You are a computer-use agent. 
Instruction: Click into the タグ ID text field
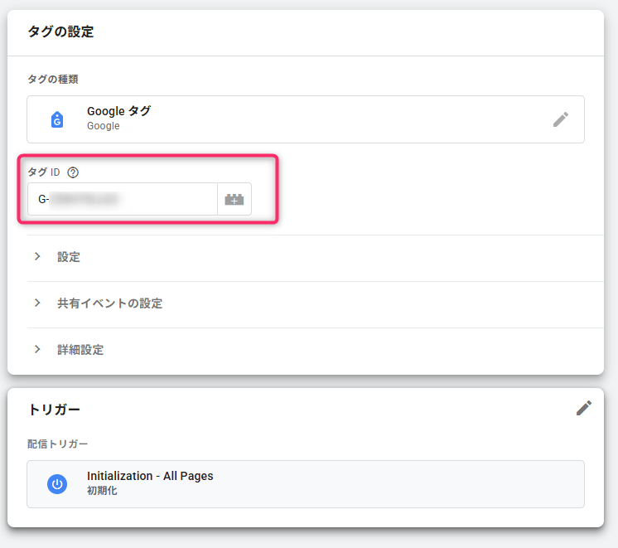pos(124,200)
